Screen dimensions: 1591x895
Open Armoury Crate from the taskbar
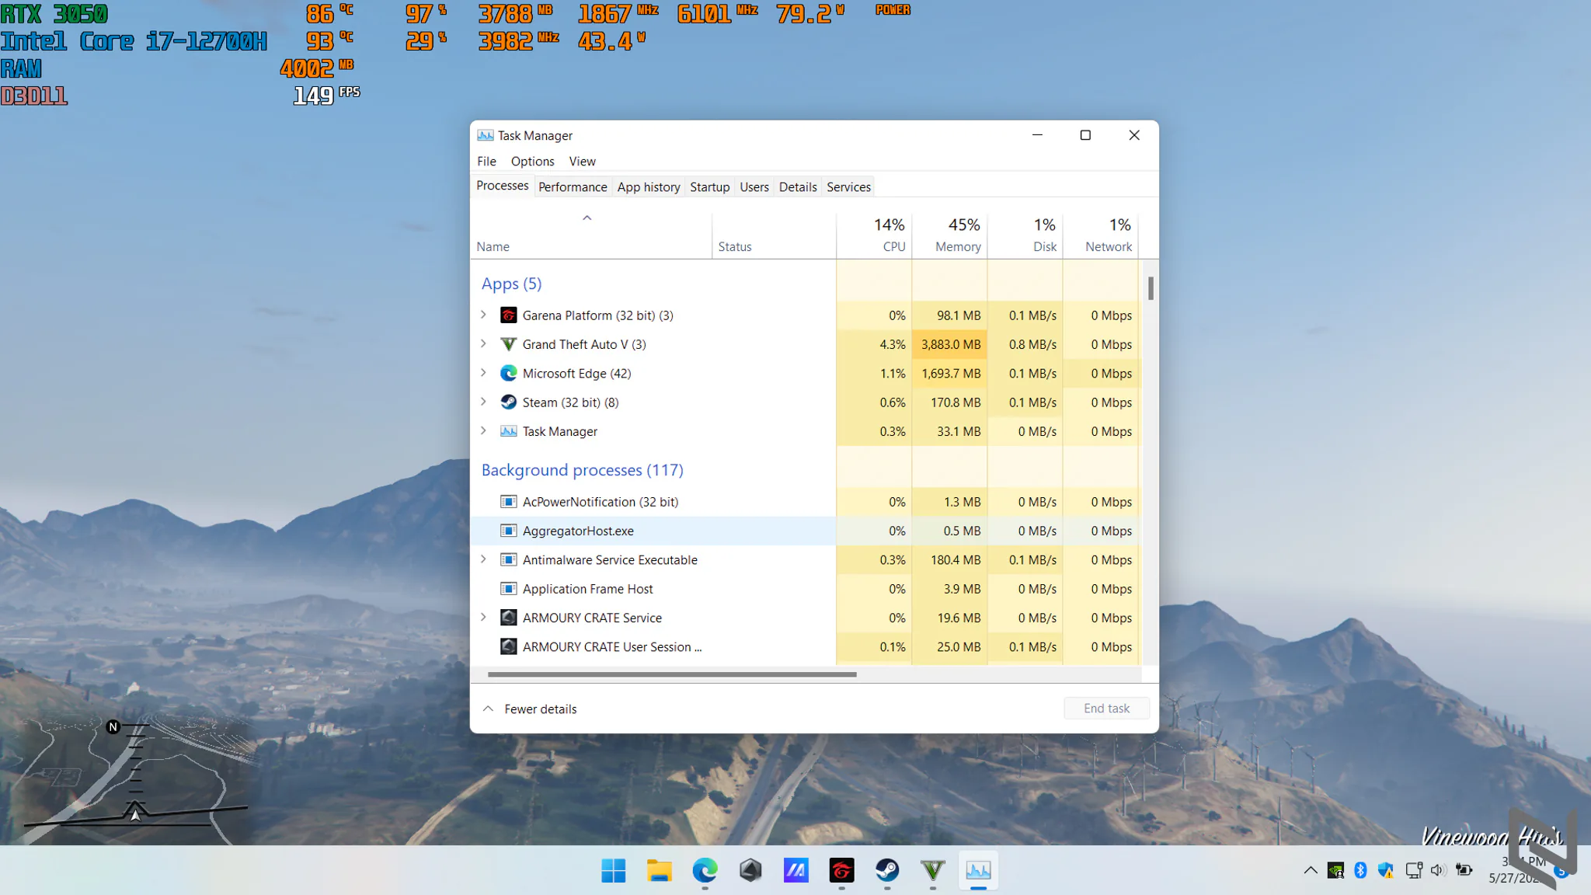750,870
